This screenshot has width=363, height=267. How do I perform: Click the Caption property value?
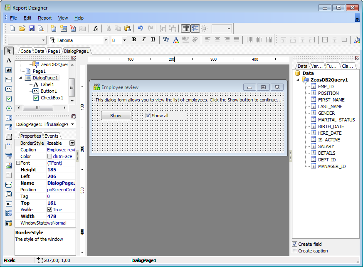61,150
